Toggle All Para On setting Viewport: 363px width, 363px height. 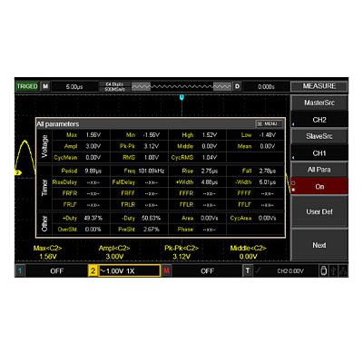pos(319,187)
